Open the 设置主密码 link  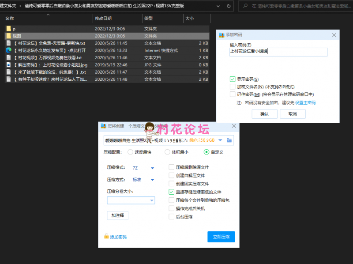(x=305, y=102)
